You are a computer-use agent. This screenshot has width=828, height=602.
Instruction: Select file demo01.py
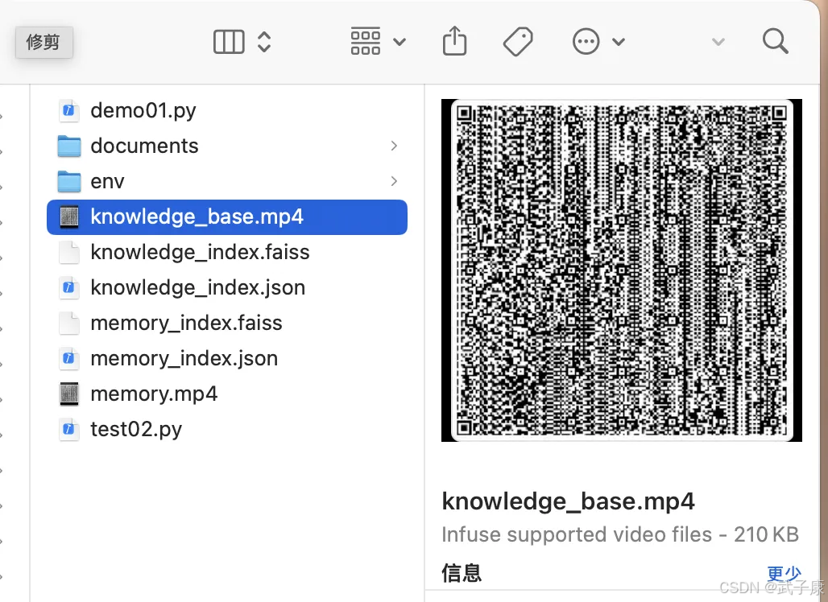pos(227,111)
